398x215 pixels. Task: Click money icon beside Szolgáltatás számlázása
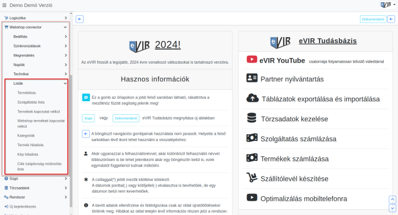252,138
